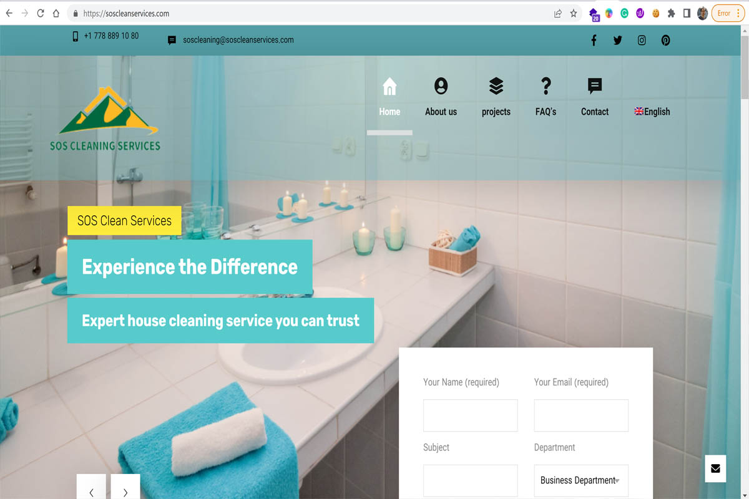Click the sosclean email address link
Screen dimensions: 749x499
(x=238, y=40)
